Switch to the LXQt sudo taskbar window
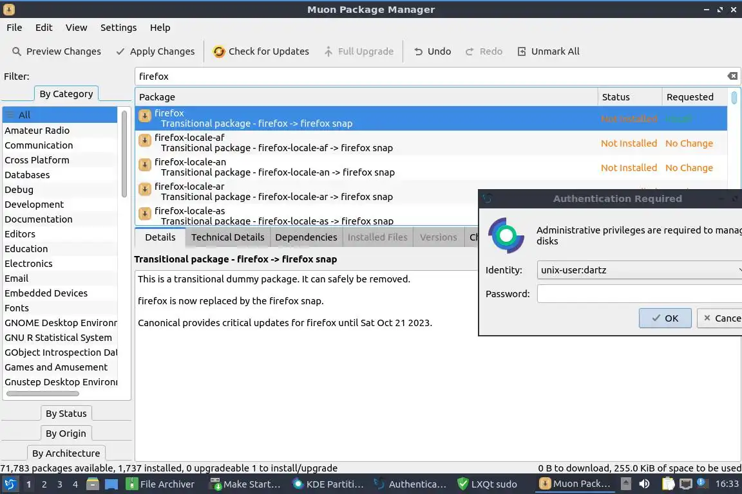This screenshot has height=494, width=742. [488, 484]
